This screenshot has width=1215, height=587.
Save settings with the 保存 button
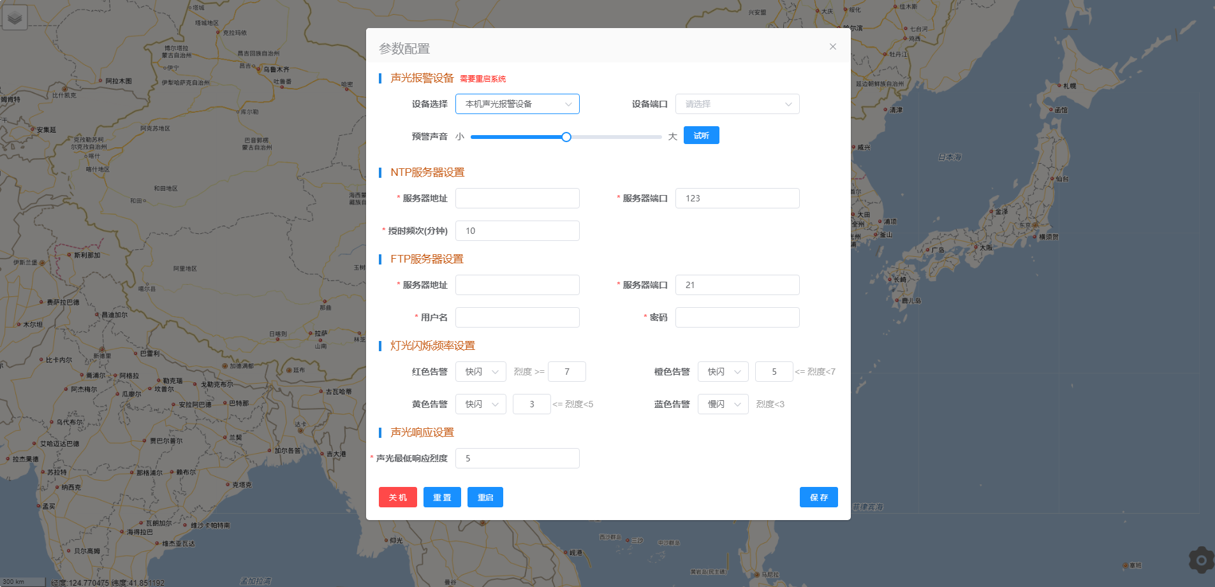click(x=818, y=497)
